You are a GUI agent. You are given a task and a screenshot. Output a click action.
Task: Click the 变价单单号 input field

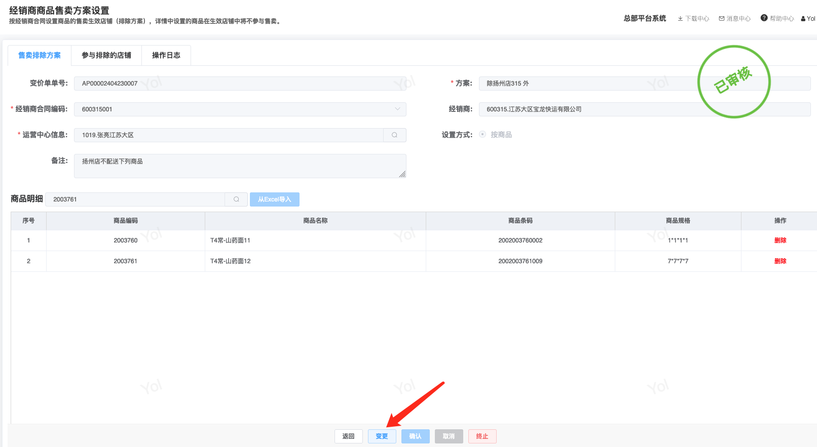pos(240,84)
